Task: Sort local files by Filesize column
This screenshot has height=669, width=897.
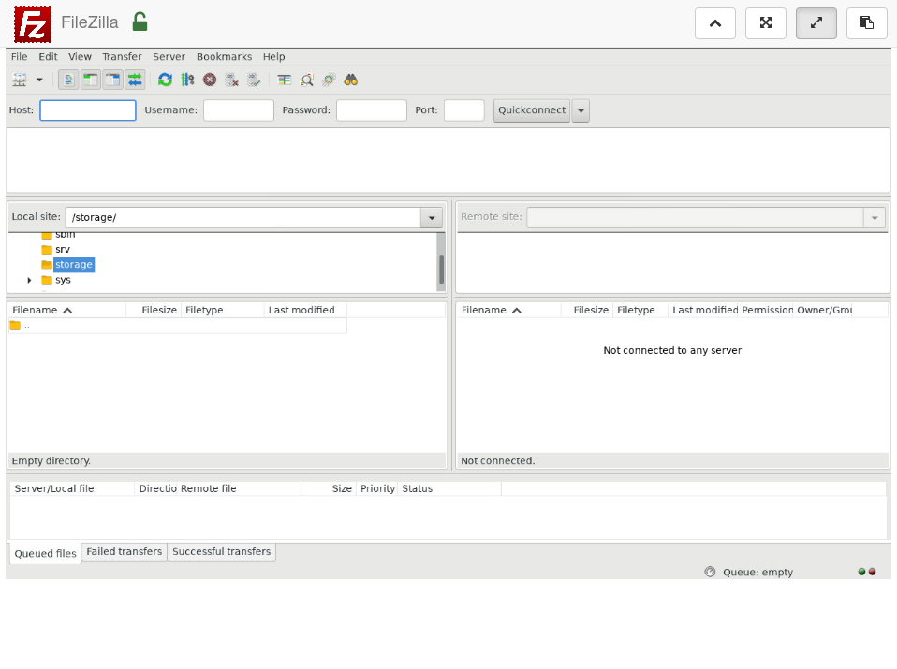Action: point(154,310)
